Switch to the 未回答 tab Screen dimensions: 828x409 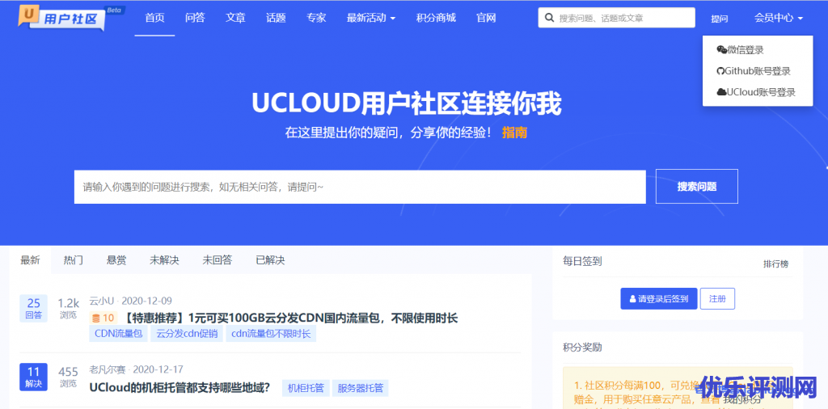coord(217,260)
